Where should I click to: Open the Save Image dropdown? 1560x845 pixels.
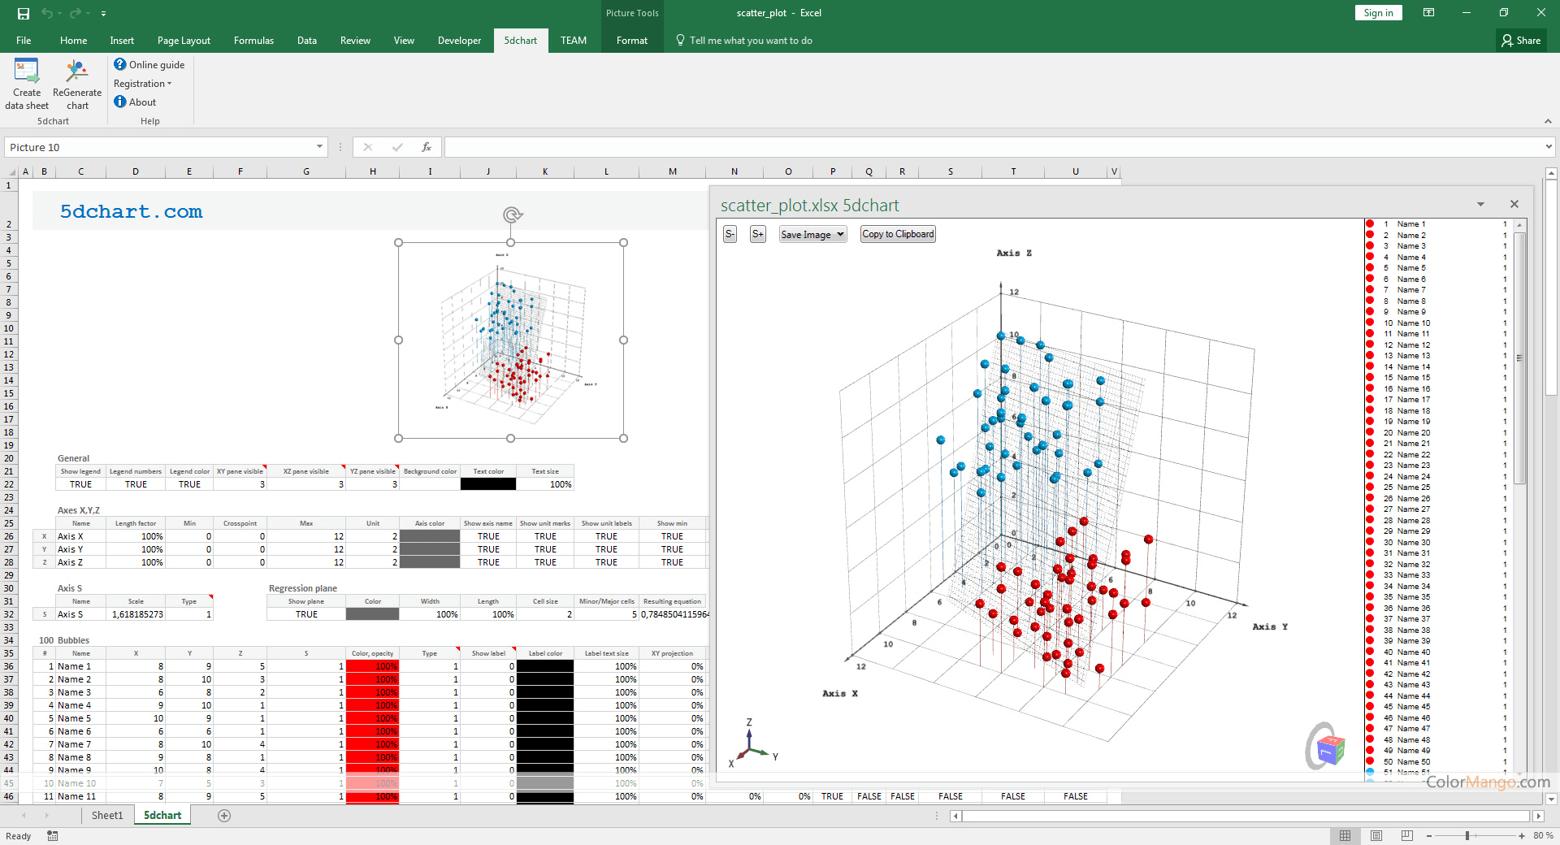click(812, 234)
